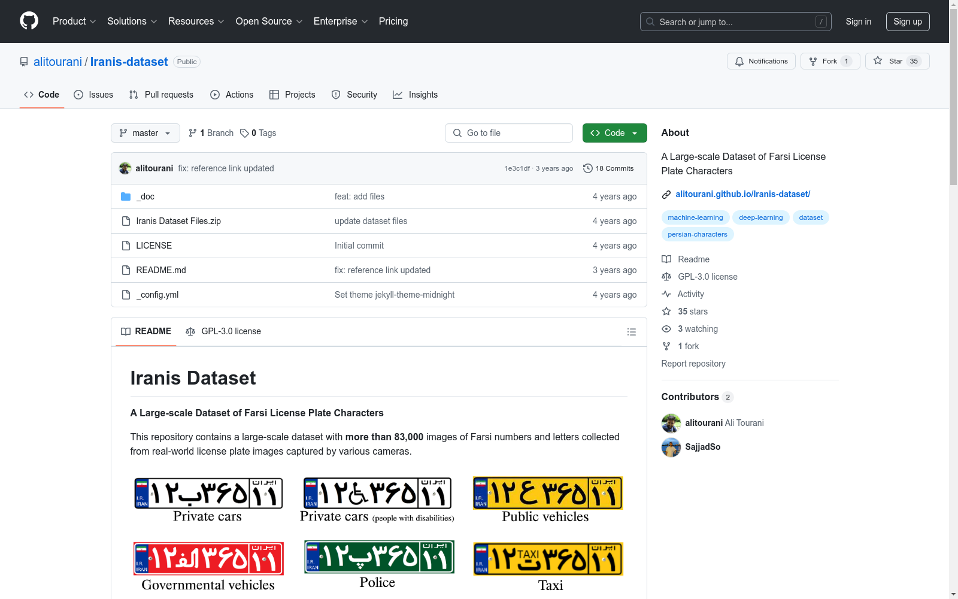Viewport: 958px width, 599px height.
Task: Click the branch icon next to 1 Branch
Action: tap(193, 133)
